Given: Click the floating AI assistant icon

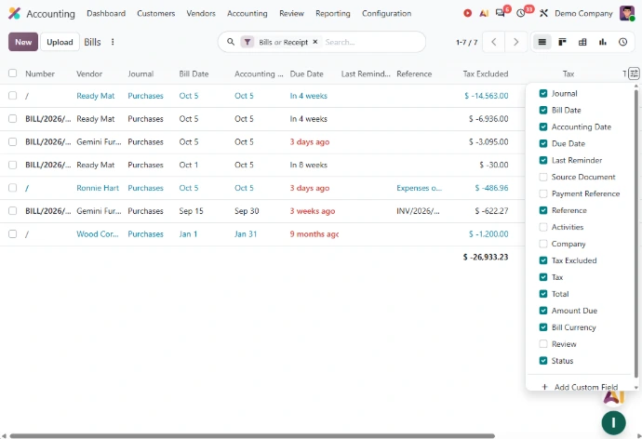Looking at the screenshot, I should tap(614, 396).
